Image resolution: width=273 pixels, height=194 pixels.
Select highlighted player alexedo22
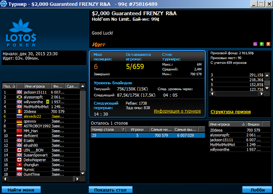(x=41, y=116)
